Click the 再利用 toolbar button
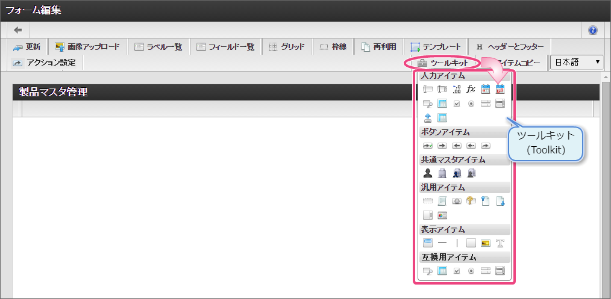The height and width of the screenshot is (299, 611). coord(379,47)
